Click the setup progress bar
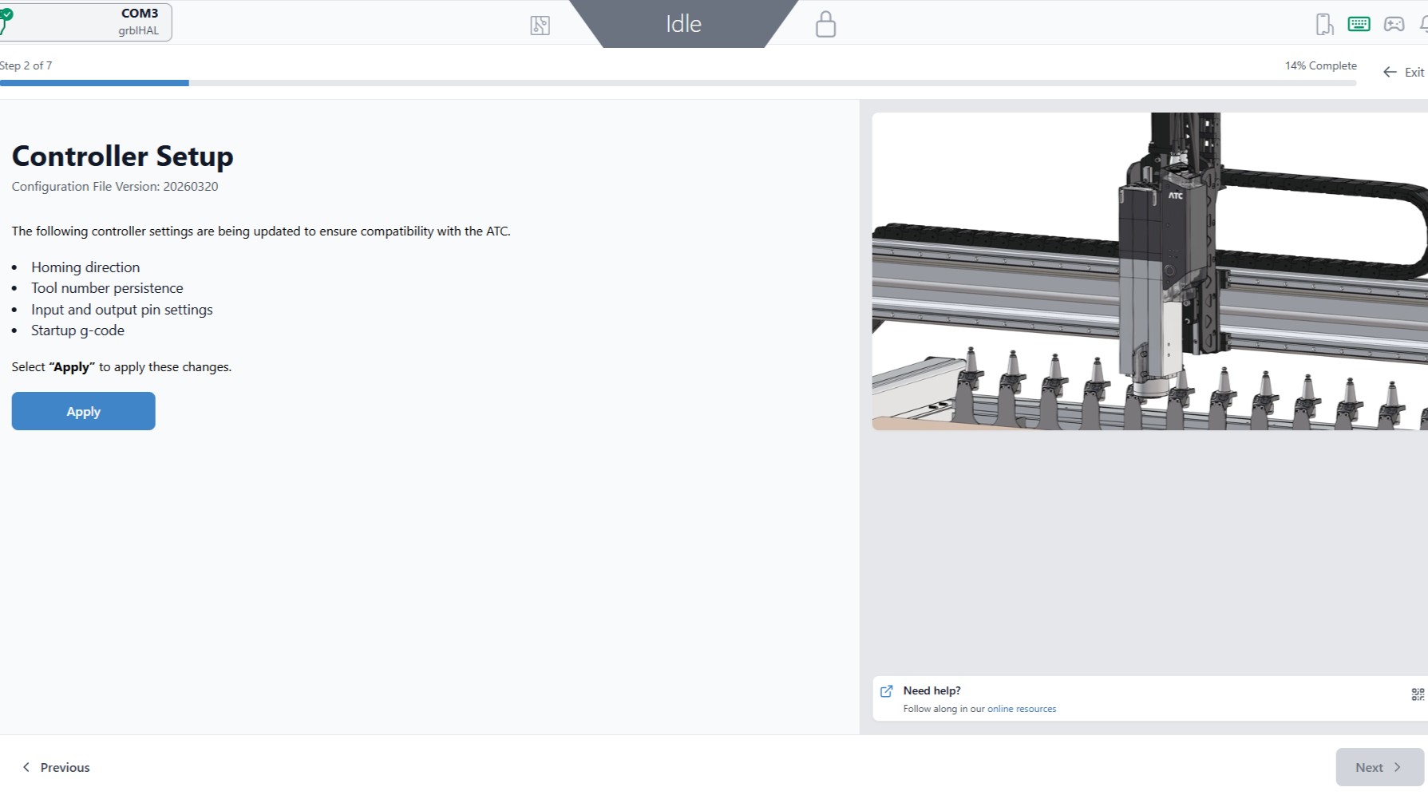The height and width of the screenshot is (803, 1428). point(677,83)
